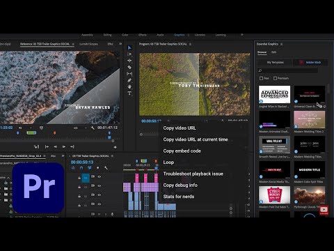Enable the Premium templates checkbox
Screen dimensions: 334x251
click(275, 78)
